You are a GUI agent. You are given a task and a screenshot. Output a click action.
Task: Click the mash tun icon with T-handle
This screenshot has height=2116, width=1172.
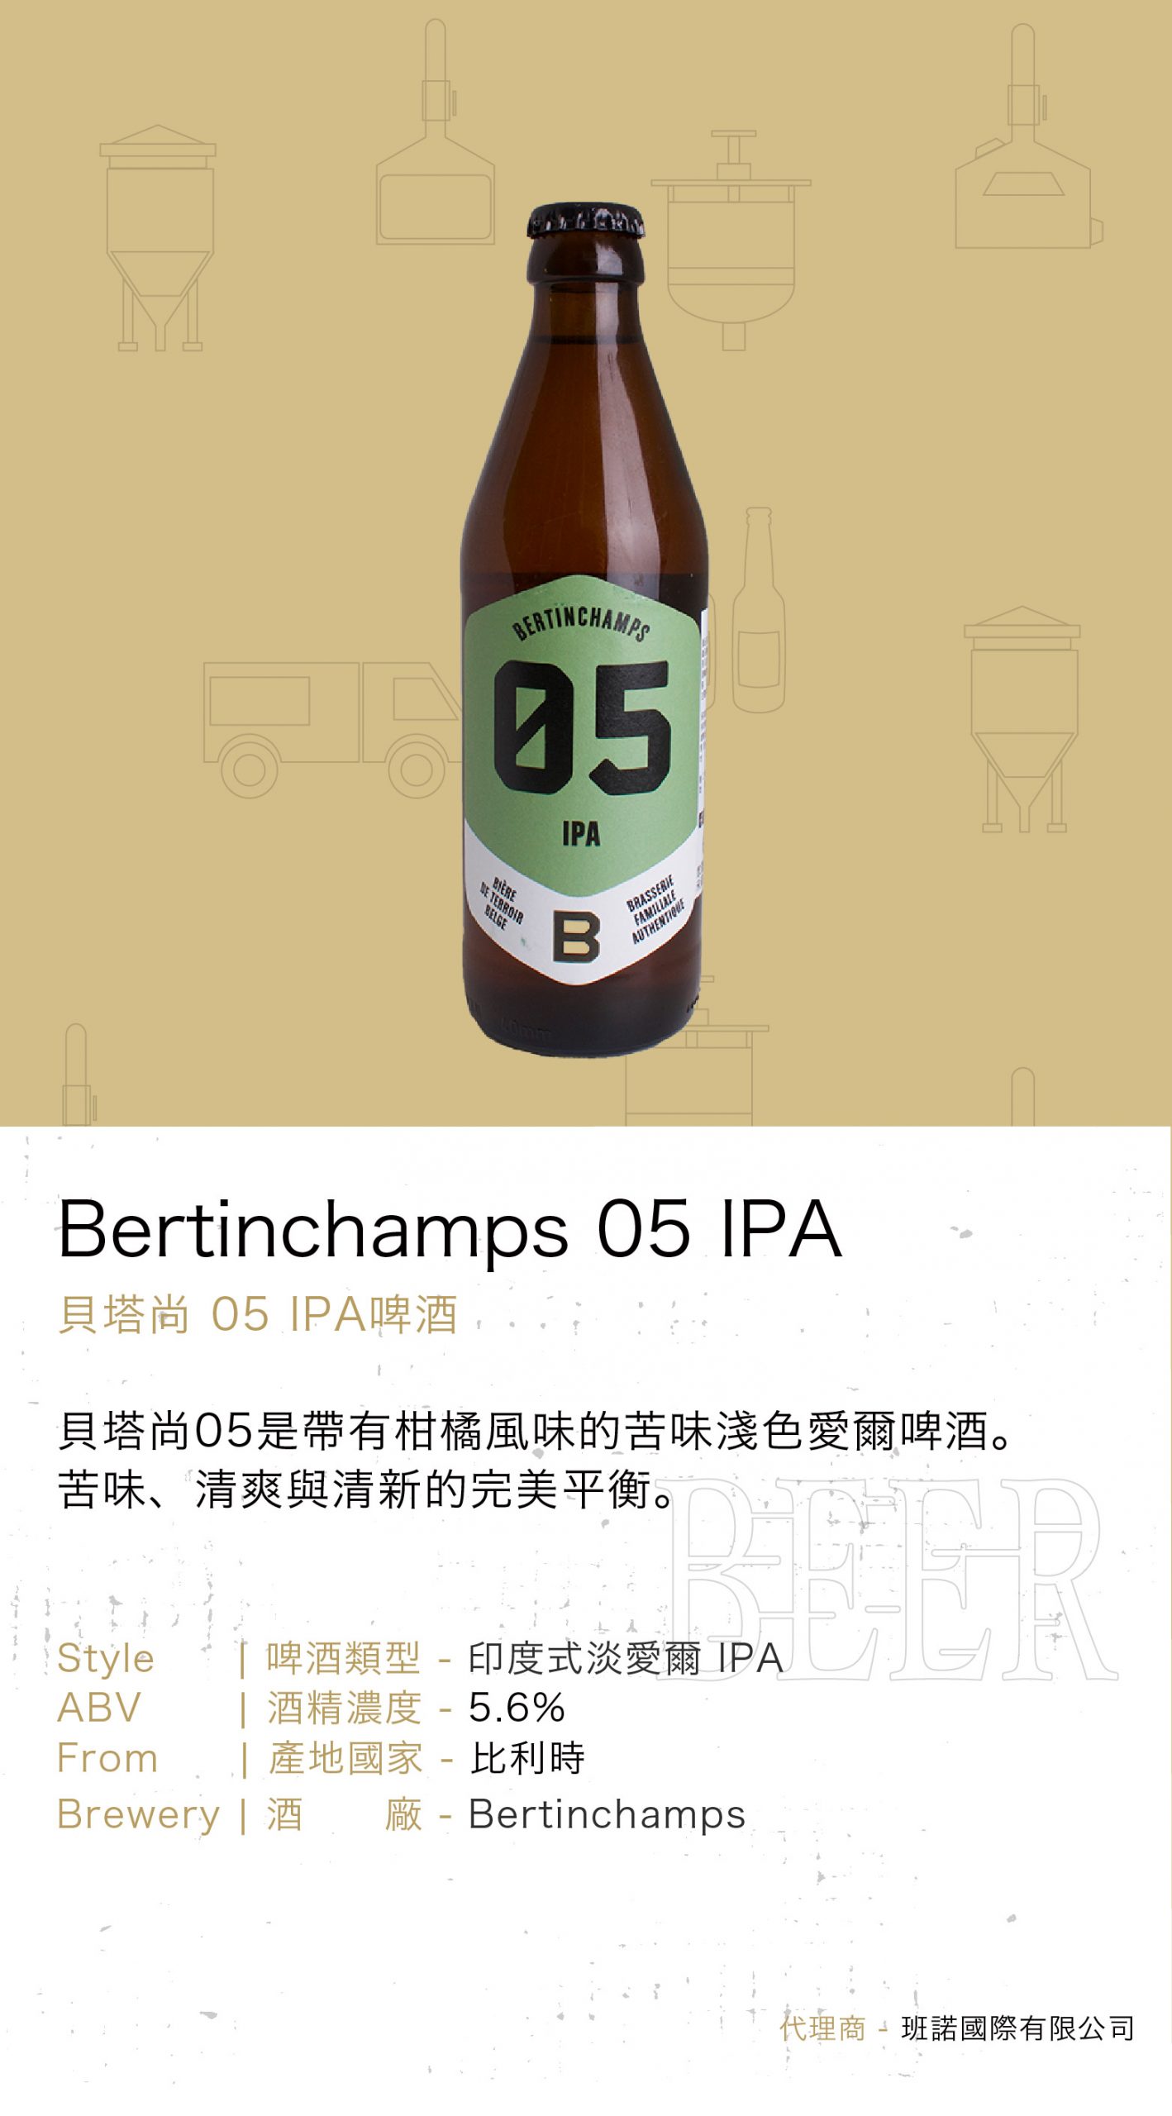[731, 241]
